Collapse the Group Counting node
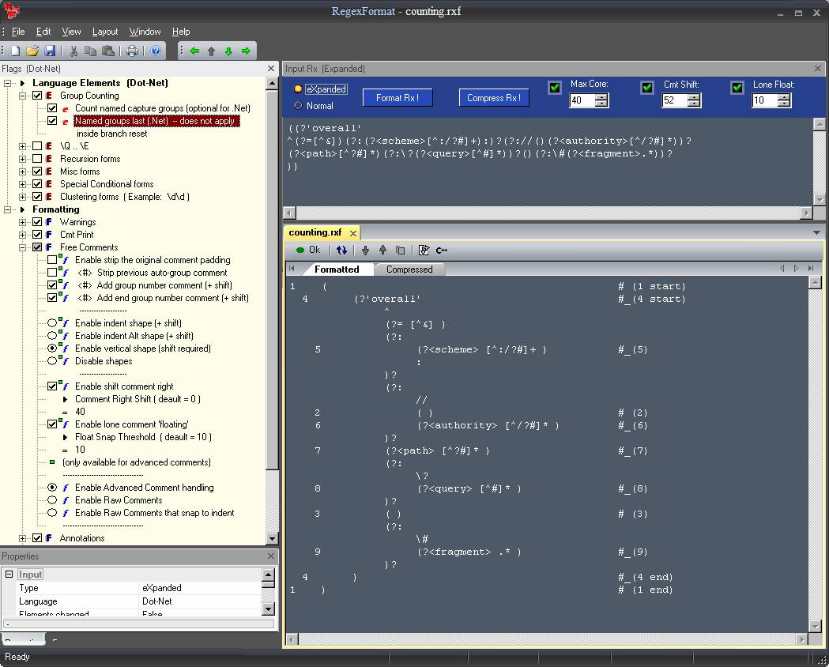Screen dimensions: 829x667 tap(22, 96)
